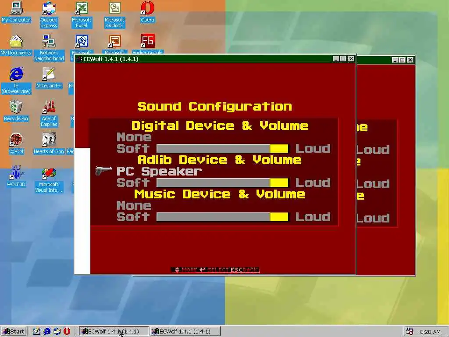
Task: Select the PC Speaker option
Action: tap(159, 172)
